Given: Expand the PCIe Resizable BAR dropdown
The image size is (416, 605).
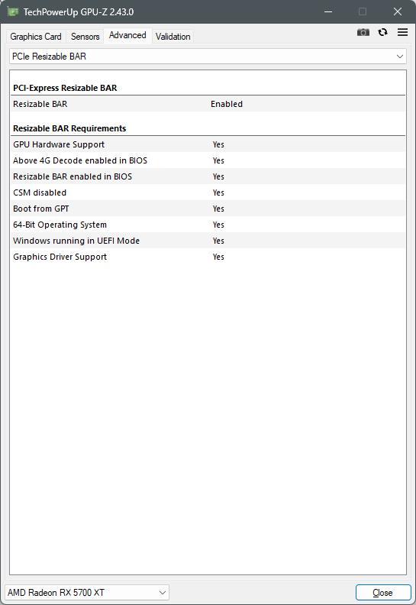Looking at the screenshot, I should 208,57.
